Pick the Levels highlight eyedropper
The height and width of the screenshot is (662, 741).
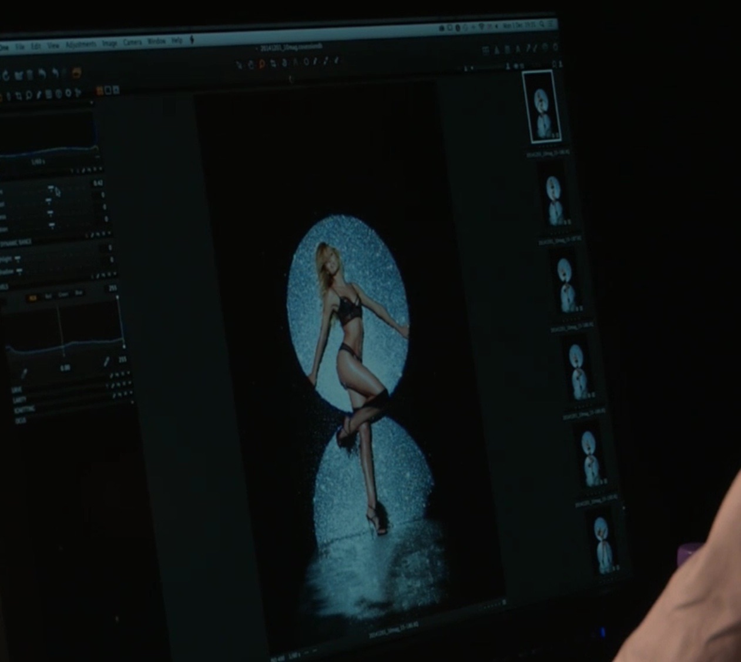click(107, 362)
